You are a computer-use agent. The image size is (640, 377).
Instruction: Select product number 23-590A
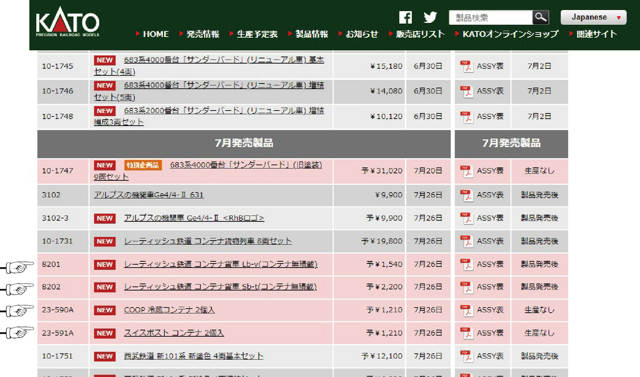coord(58,309)
